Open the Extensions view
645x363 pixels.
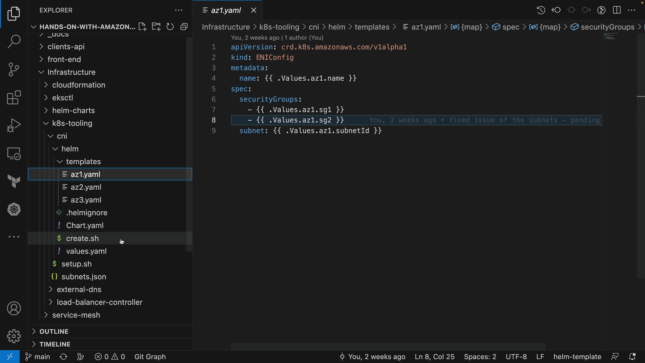[14, 98]
